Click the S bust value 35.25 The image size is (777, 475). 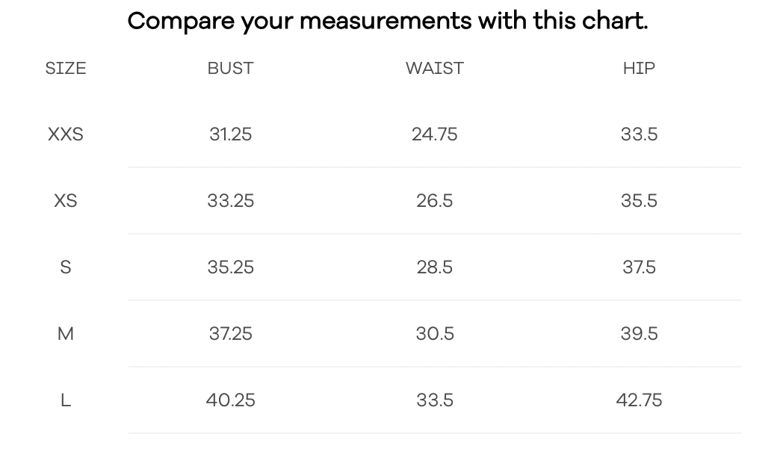click(x=230, y=267)
